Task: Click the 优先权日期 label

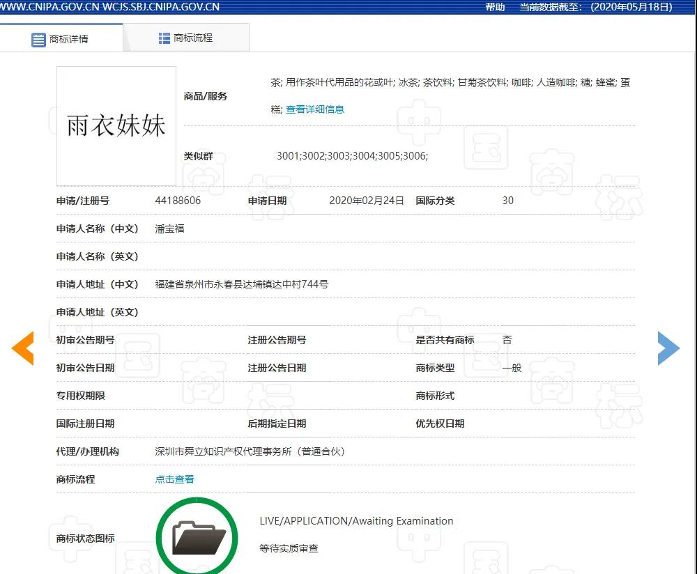Action: (440, 424)
